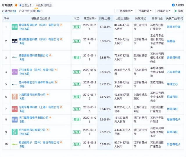Open the 图表分析 chart analysis icon button
186x157 pixels.
(26, 5)
